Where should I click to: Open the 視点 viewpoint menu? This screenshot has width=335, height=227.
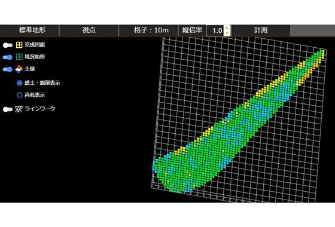tap(89, 30)
